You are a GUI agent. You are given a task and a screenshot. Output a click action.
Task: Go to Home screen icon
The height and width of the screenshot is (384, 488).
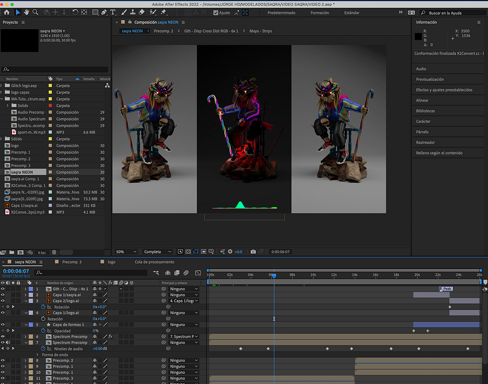pyautogui.click(x=7, y=12)
